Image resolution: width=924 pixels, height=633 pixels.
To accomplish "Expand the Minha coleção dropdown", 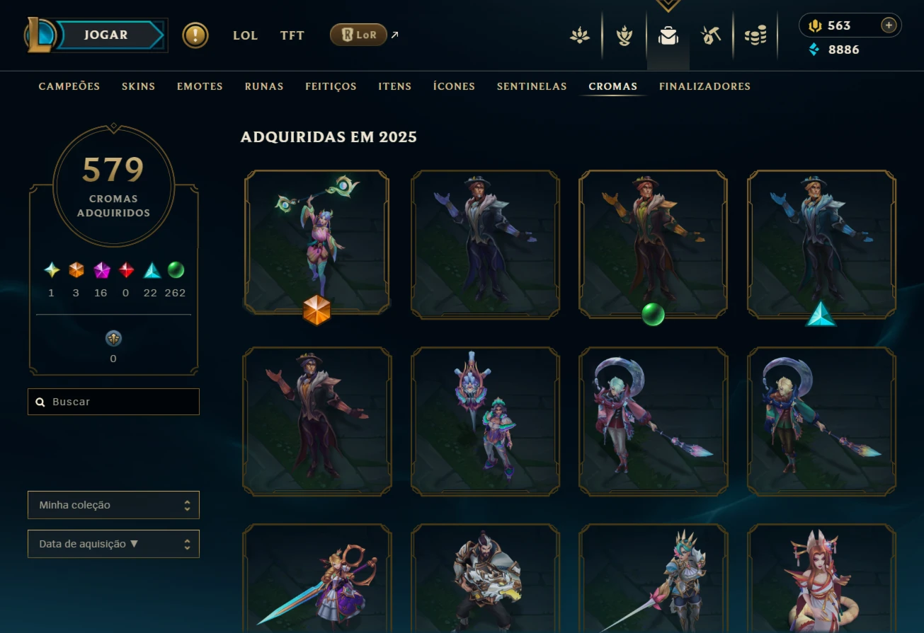I will point(113,505).
